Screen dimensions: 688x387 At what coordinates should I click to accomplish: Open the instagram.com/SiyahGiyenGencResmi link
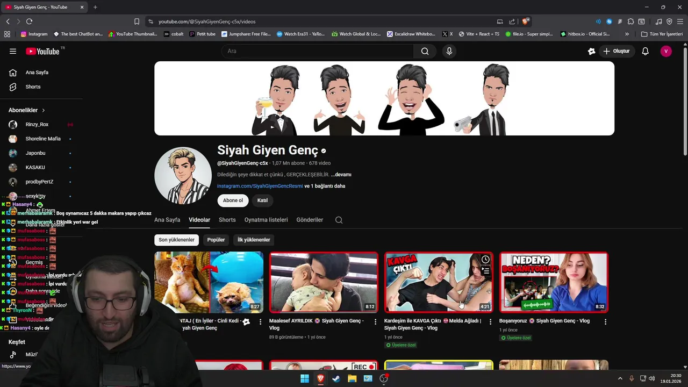click(260, 186)
